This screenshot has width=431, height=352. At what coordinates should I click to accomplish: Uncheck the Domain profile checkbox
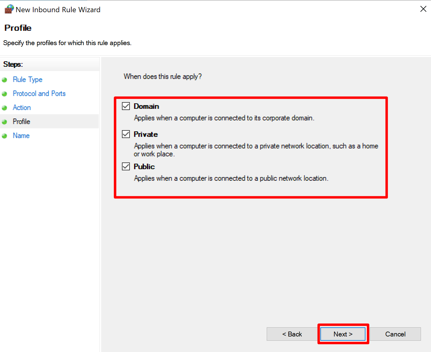click(x=126, y=106)
